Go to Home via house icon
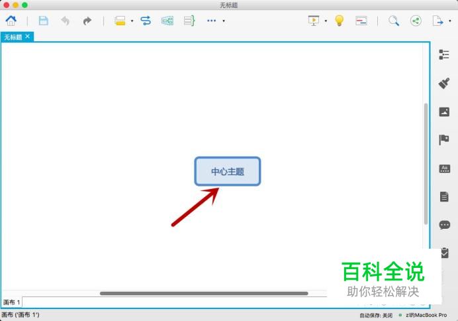The height and width of the screenshot is (321, 458). tap(11, 21)
